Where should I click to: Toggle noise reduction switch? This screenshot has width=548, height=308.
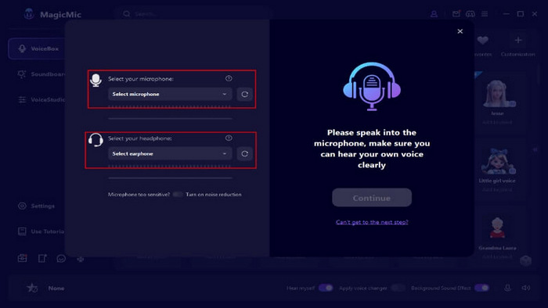click(178, 195)
